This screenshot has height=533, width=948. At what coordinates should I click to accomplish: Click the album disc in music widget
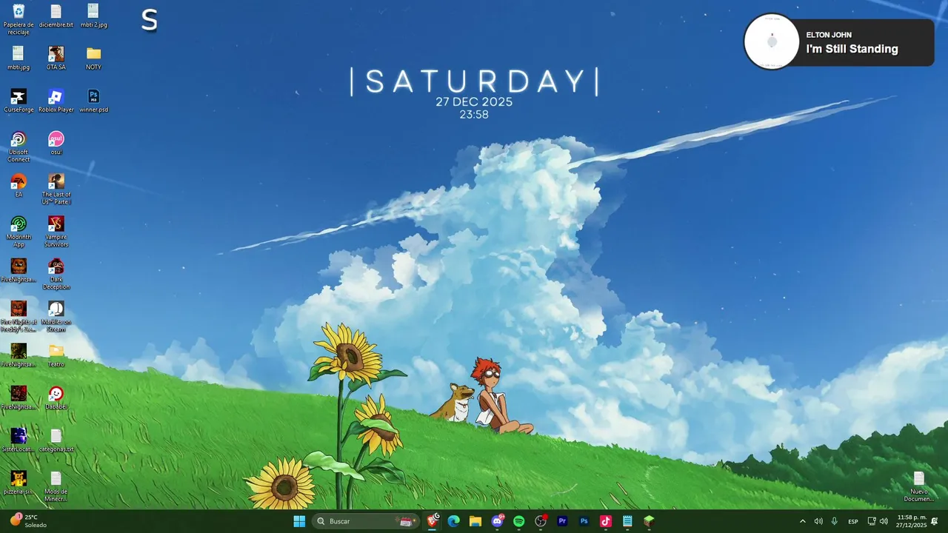click(x=772, y=41)
